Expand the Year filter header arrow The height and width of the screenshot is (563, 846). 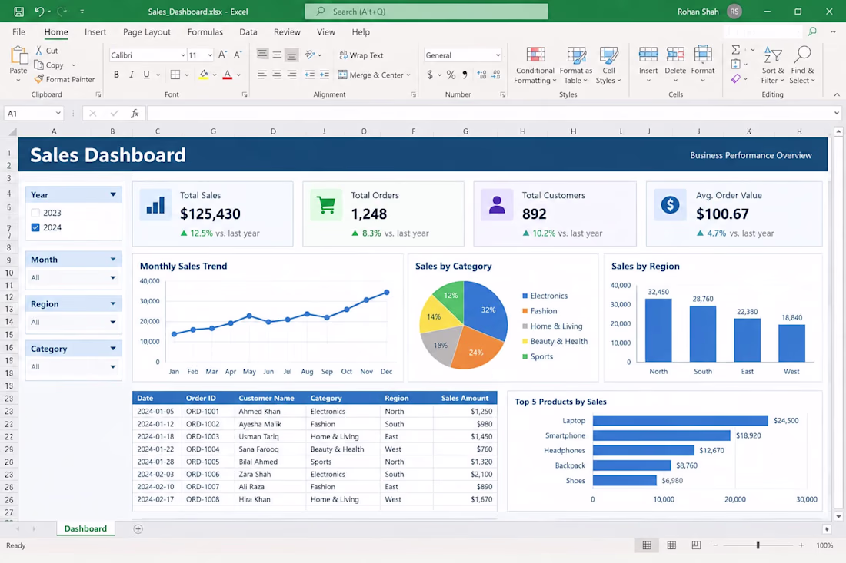click(113, 194)
